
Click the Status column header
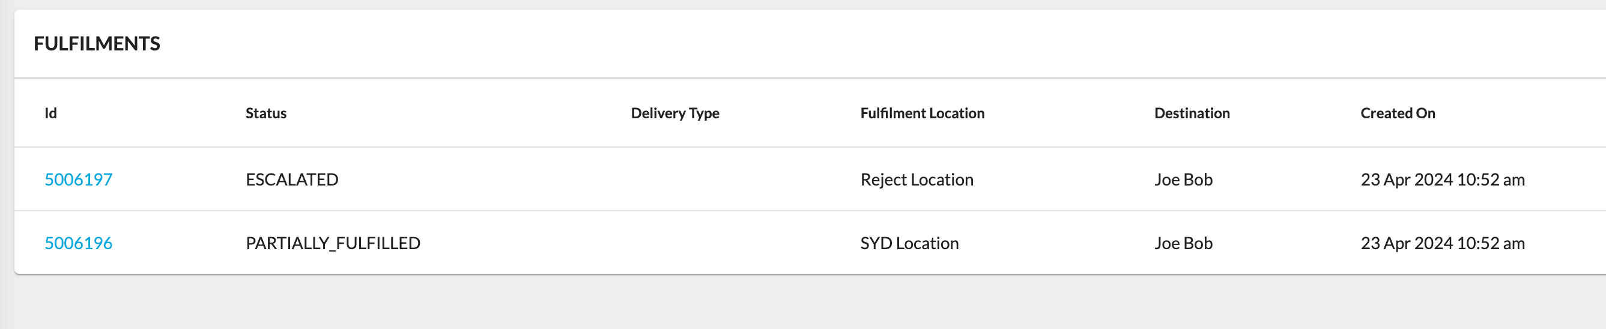(x=265, y=113)
